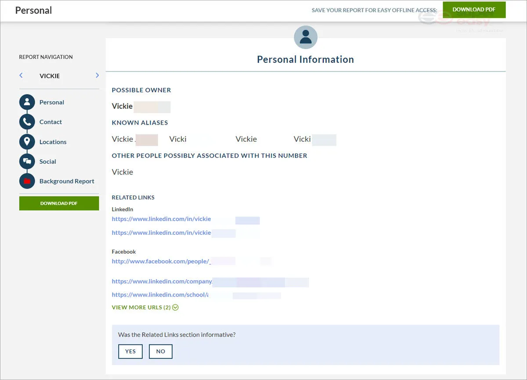
Task: Click NO on the Related Links feedback
Action: [160, 351]
